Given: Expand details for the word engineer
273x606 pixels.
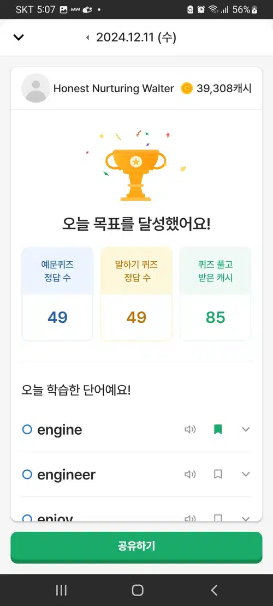Looking at the screenshot, I should 246,474.
